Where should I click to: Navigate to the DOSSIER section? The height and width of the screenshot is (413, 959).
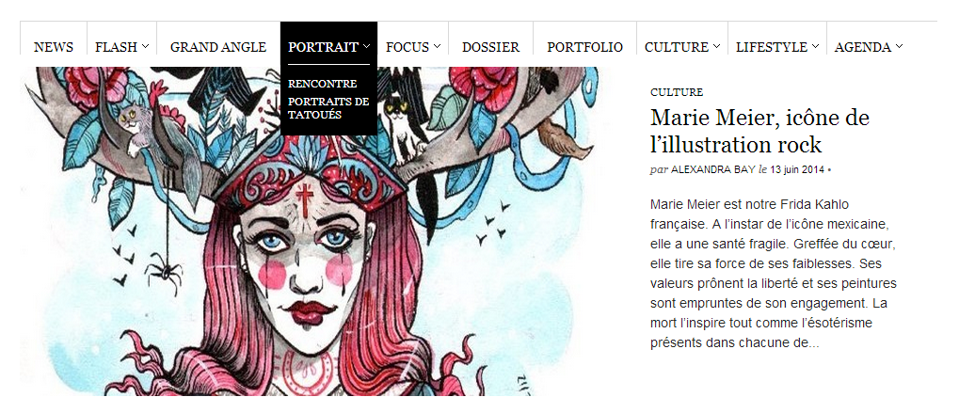(490, 47)
